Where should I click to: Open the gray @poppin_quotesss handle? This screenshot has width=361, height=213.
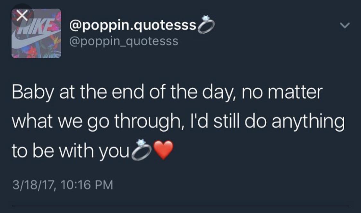[x=124, y=41]
